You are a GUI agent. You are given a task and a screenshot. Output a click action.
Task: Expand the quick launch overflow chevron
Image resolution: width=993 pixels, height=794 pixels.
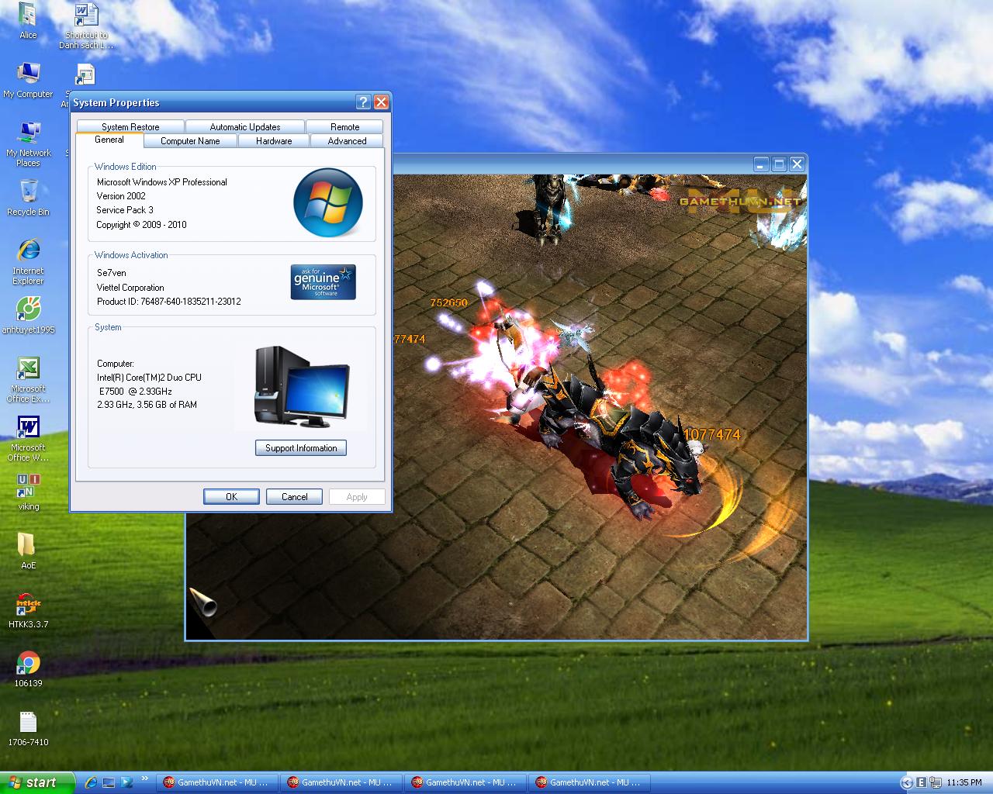click(x=145, y=778)
